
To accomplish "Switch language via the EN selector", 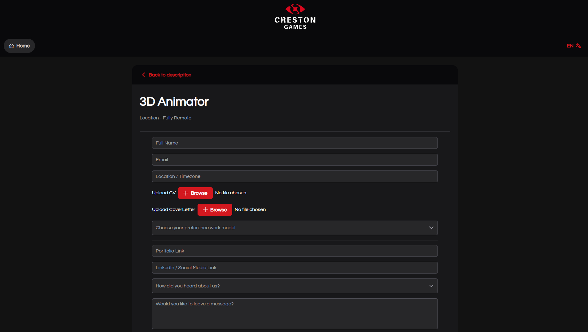I will tap(570, 46).
